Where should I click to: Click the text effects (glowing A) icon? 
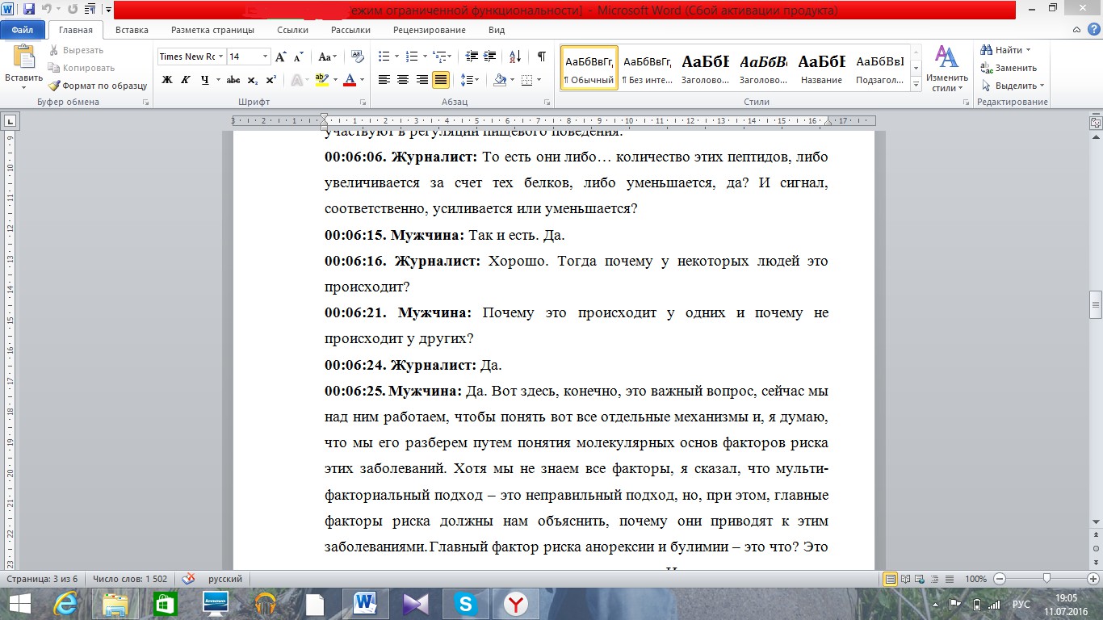click(297, 80)
